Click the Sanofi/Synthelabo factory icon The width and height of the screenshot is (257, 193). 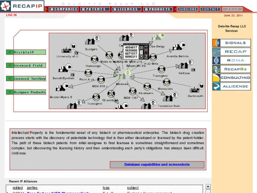[x=63, y=69]
